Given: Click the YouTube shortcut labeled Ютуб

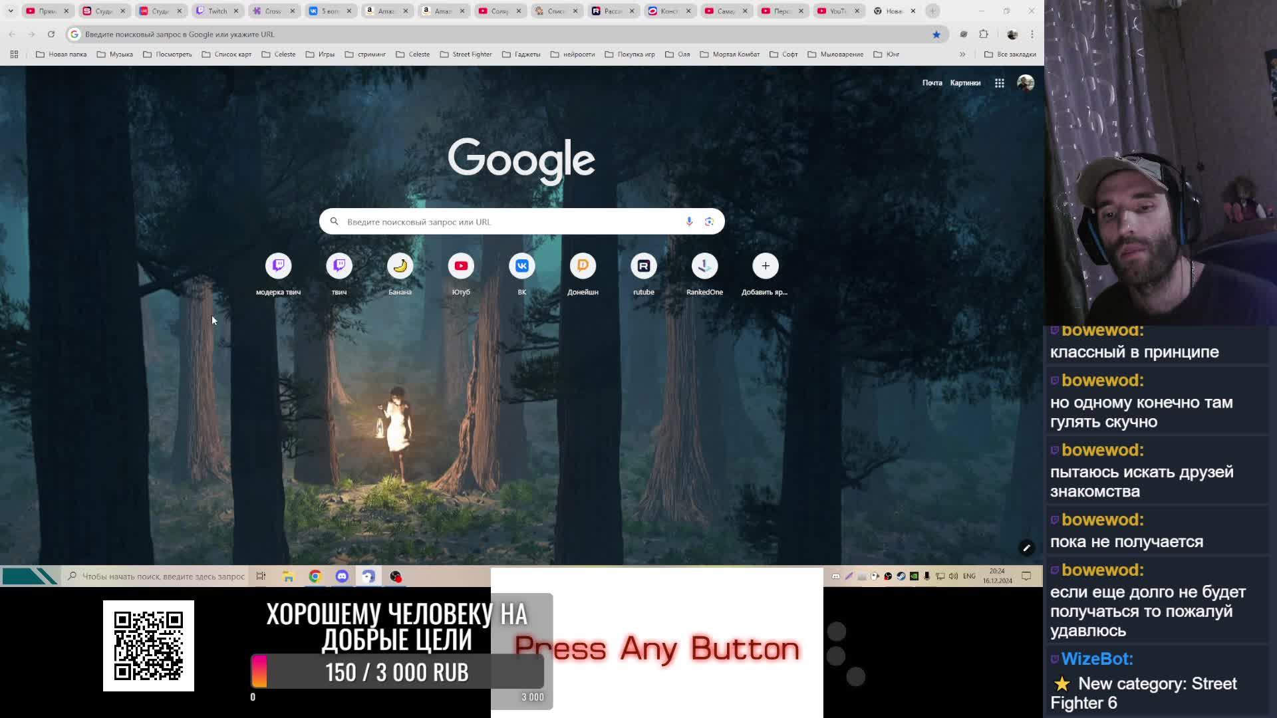Looking at the screenshot, I should click(x=461, y=266).
